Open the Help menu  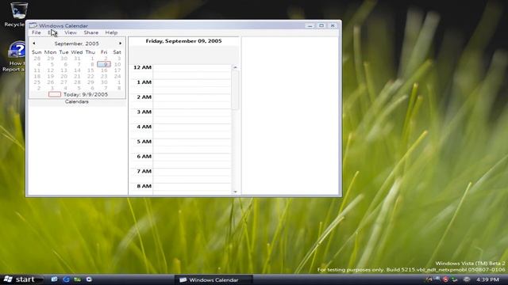point(111,32)
